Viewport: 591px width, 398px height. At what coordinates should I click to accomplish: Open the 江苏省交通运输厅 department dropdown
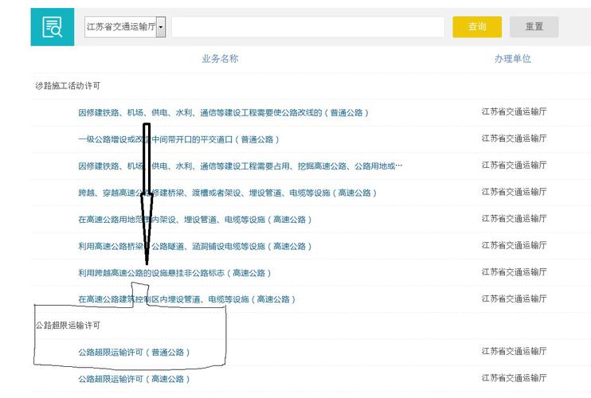(125, 27)
